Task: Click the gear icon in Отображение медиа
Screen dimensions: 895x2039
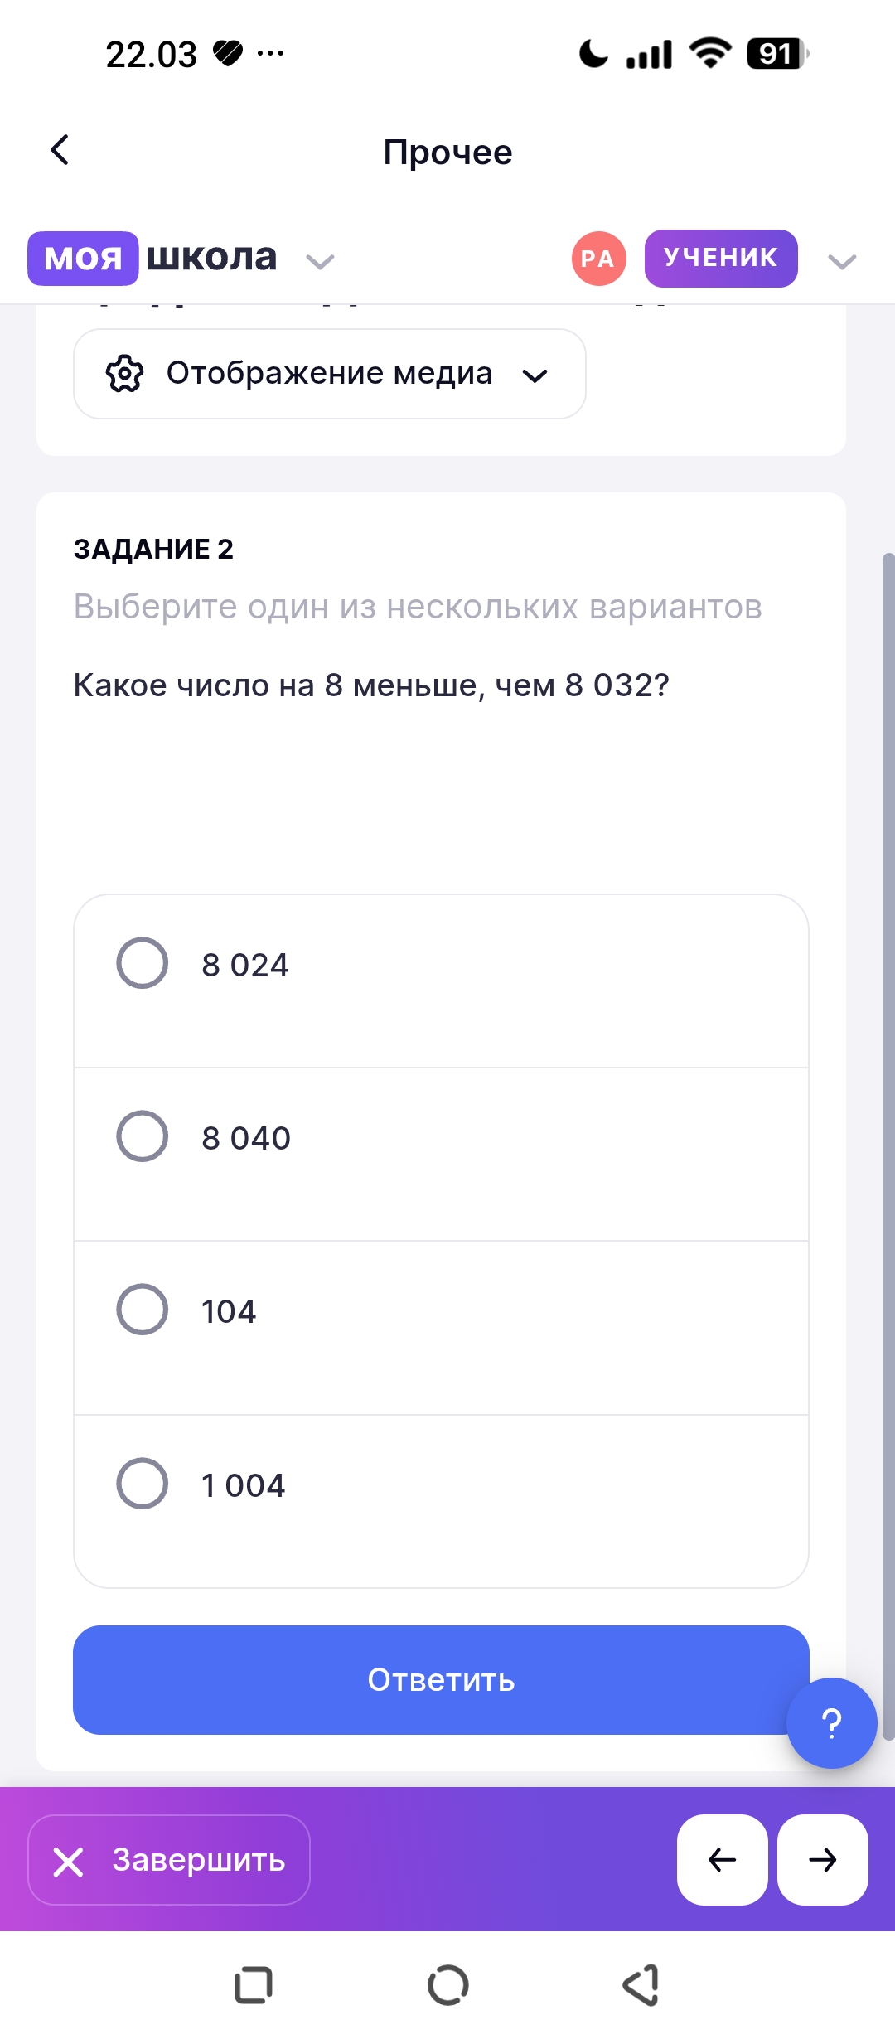Action: tap(124, 374)
